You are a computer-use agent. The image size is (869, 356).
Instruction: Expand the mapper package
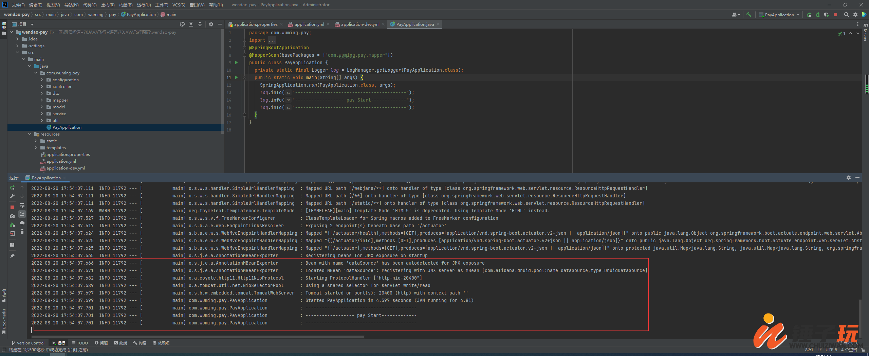(x=42, y=100)
